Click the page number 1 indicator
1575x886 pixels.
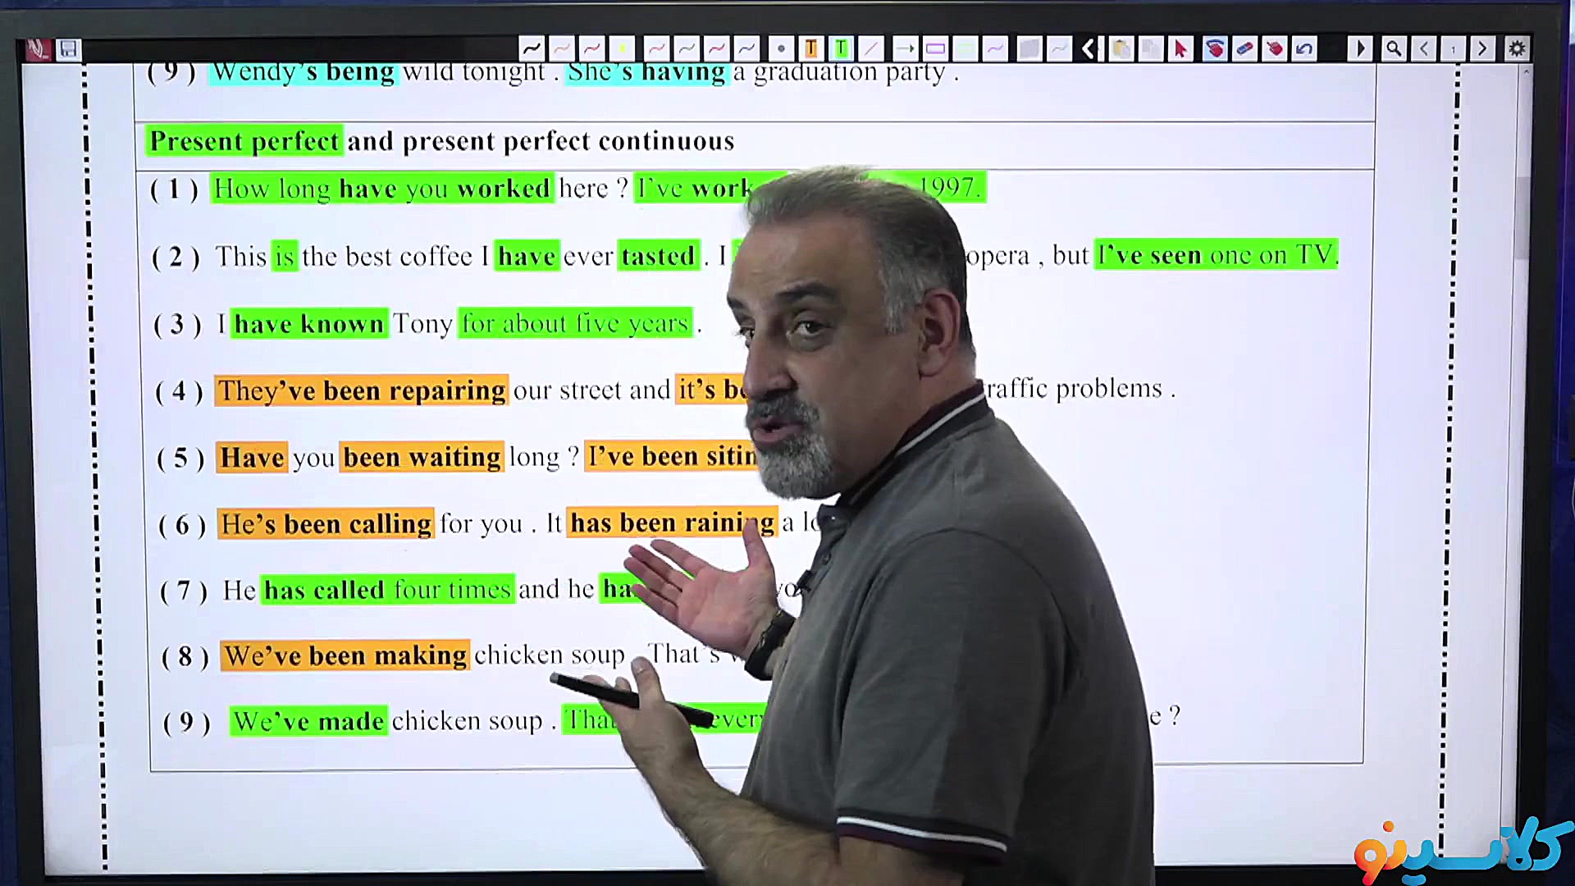click(x=1453, y=48)
